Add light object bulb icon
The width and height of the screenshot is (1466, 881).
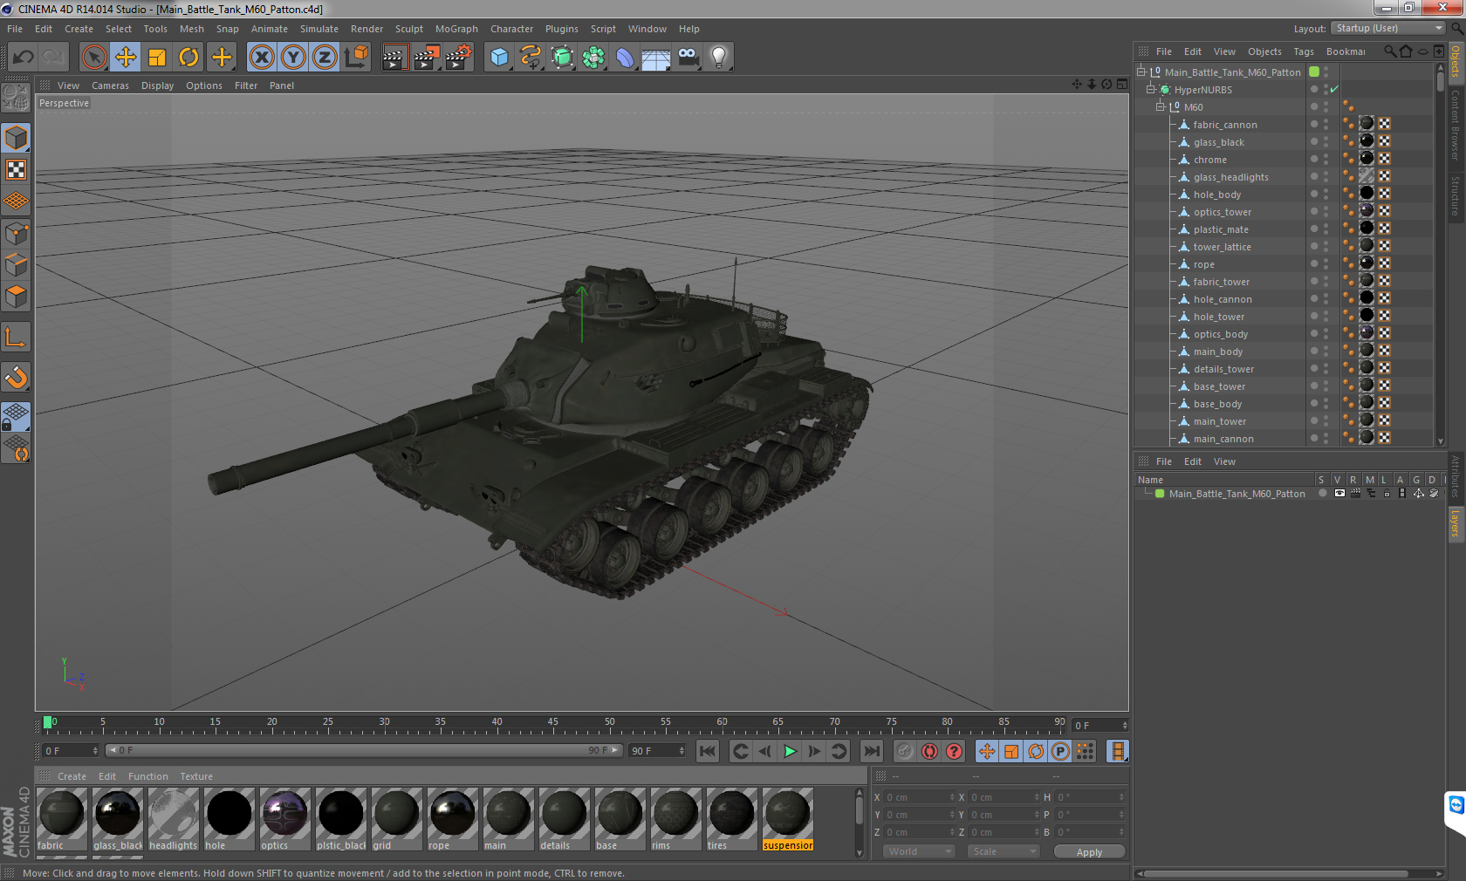pyautogui.click(x=719, y=58)
